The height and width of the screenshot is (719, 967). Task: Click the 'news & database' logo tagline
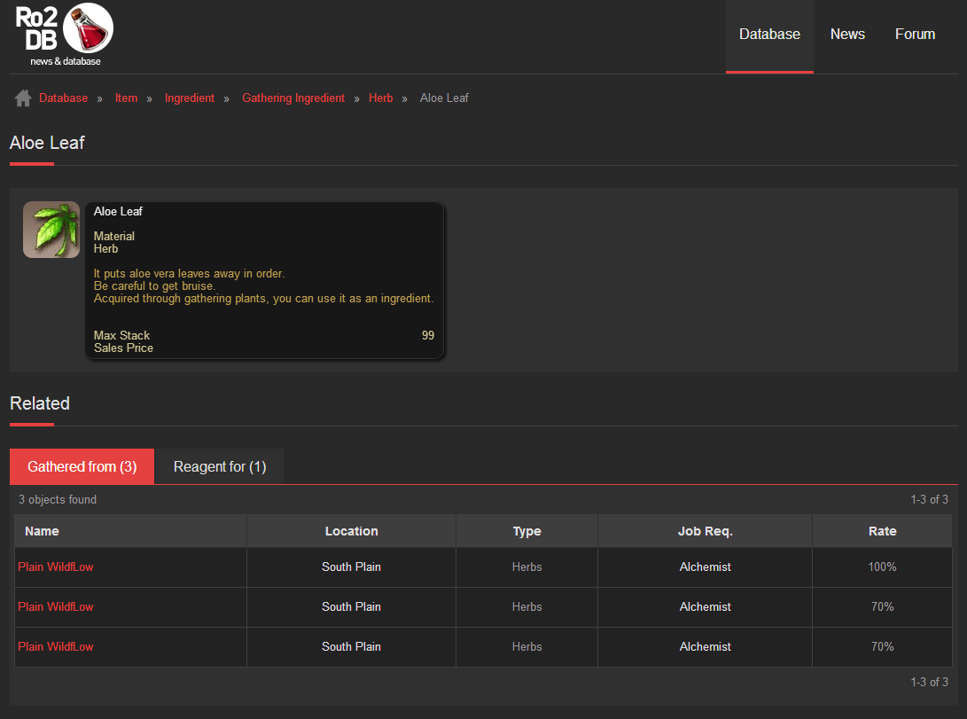coord(66,61)
